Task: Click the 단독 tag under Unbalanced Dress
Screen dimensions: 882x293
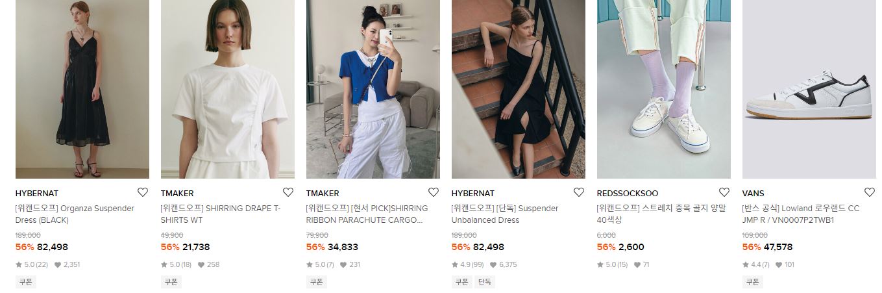Action: click(x=484, y=282)
